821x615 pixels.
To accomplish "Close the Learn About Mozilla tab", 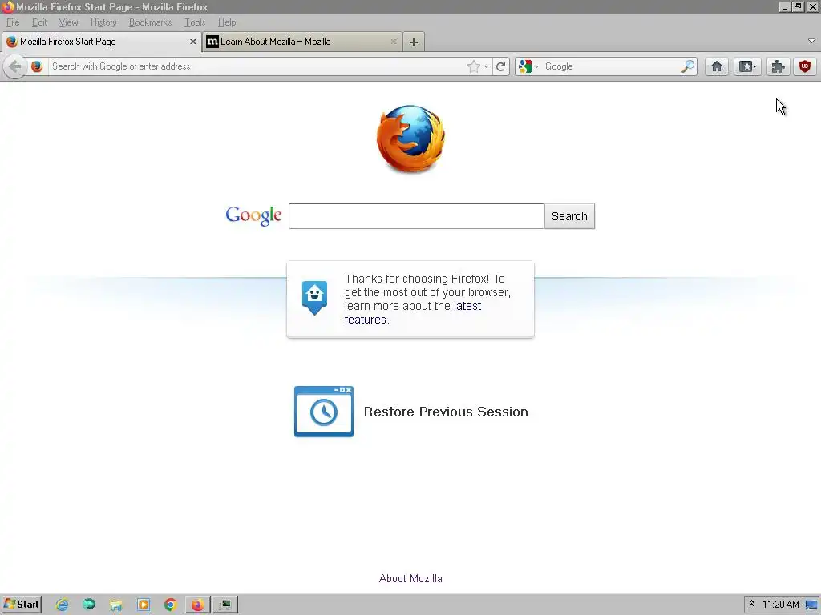I will tap(393, 42).
